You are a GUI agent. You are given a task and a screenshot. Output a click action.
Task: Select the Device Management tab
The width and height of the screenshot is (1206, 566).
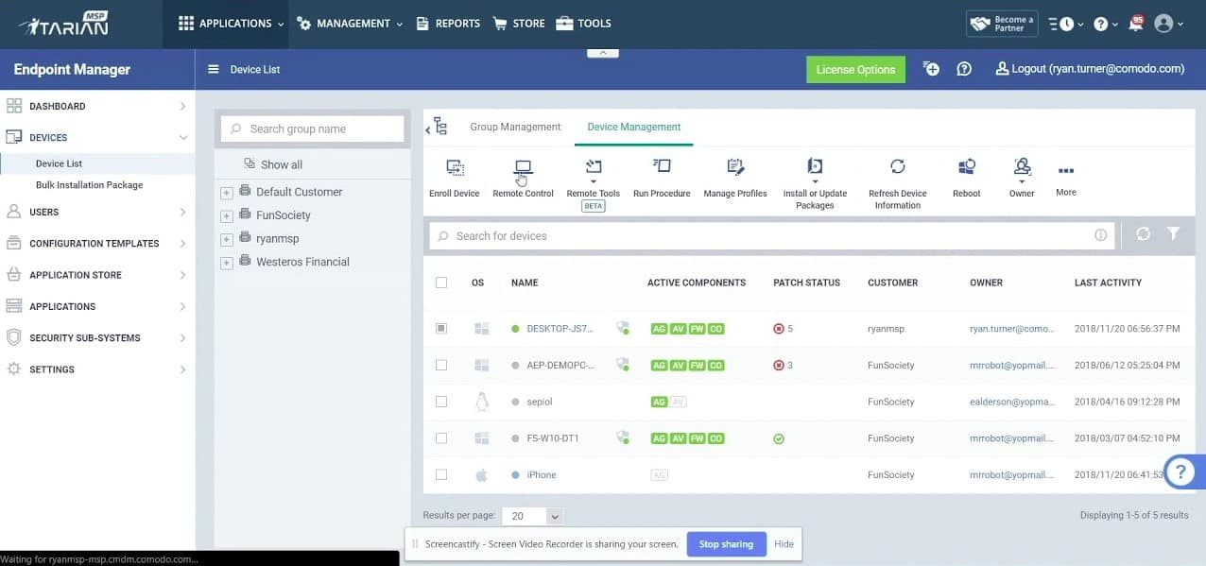click(634, 127)
